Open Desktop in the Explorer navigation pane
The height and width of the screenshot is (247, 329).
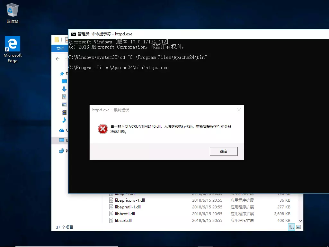coord(64,81)
